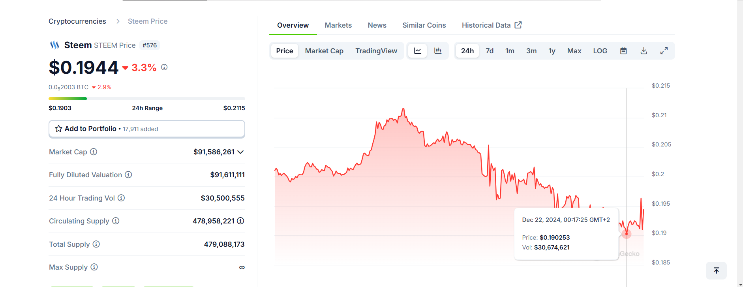Viewport: 743px width, 287px height.
Task: Click the Circulating Supply details icon
Action: pos(240,221)
